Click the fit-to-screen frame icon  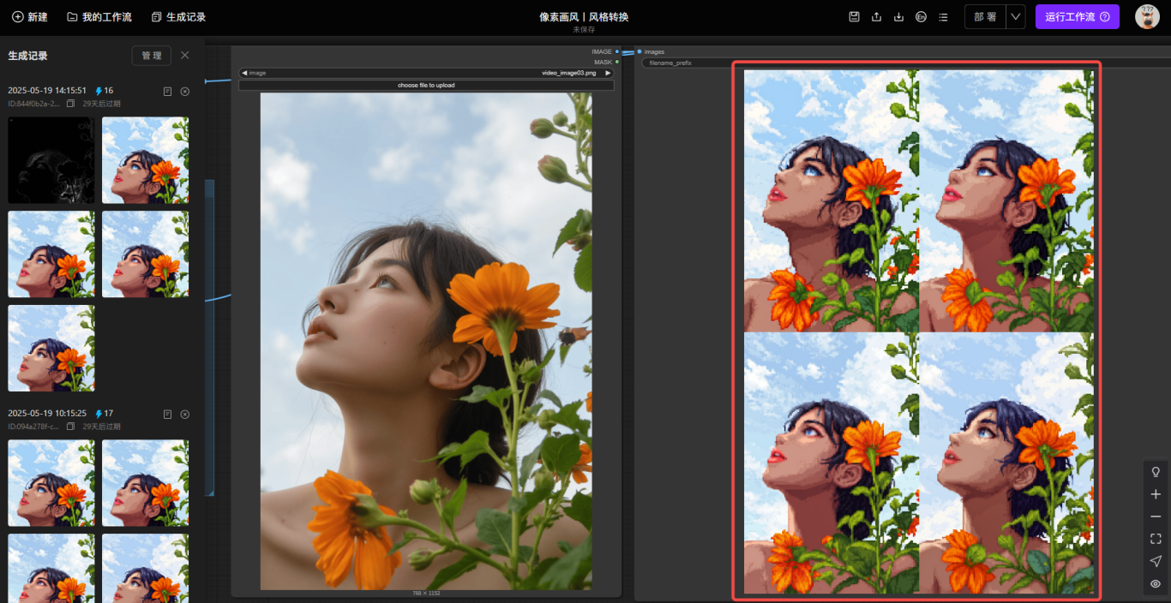(1156, 539)
